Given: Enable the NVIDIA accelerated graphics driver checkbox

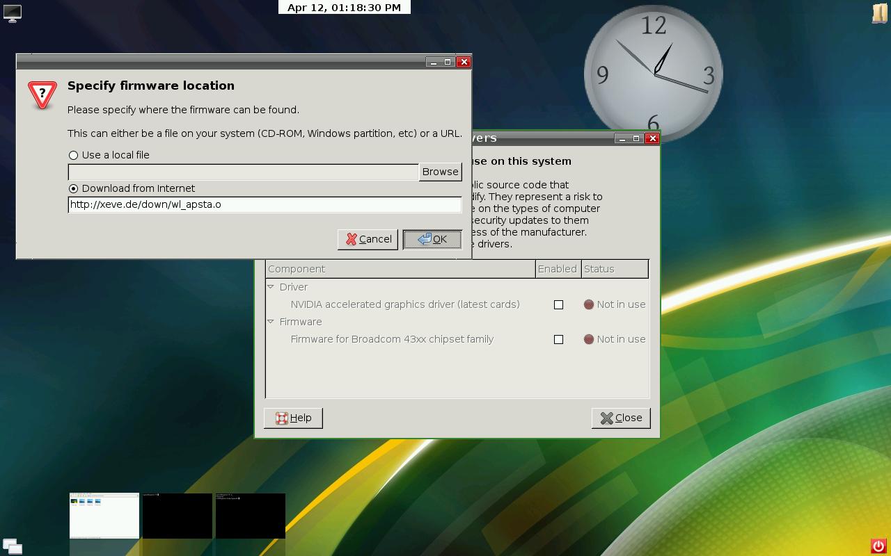Looking at the screenshot, I should click(x=558, y=304).
